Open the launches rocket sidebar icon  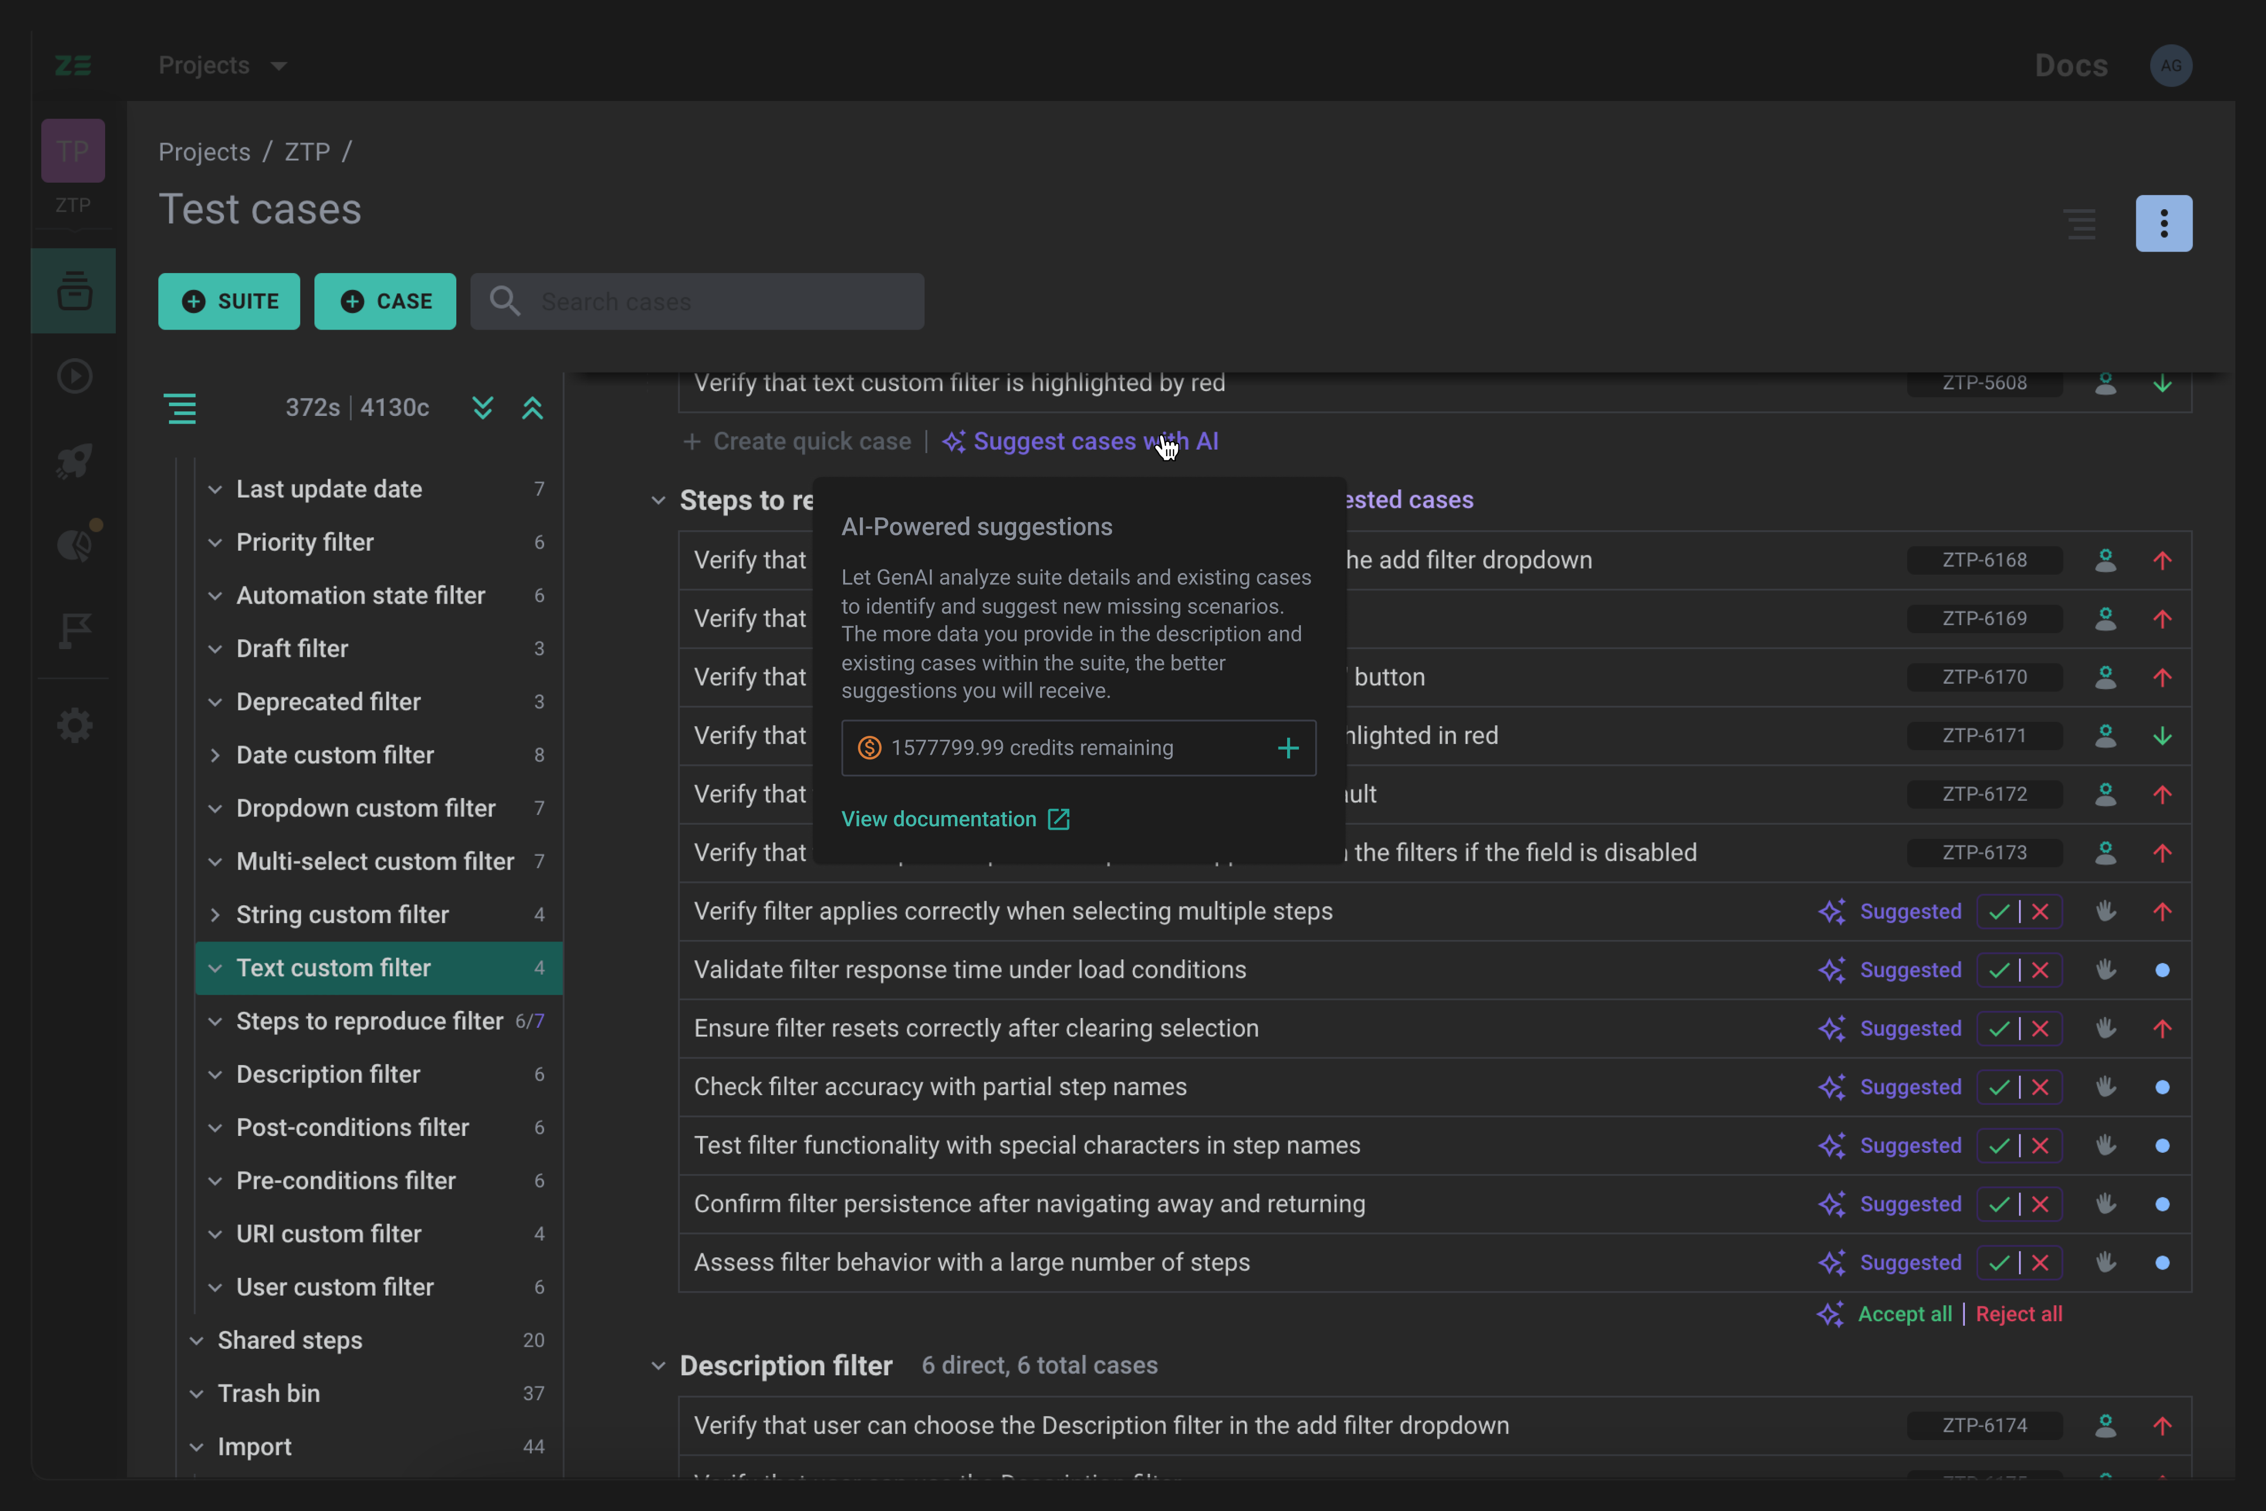coord(74,461)
